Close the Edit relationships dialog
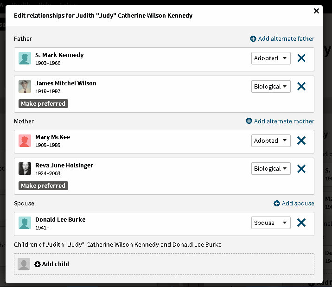The height and width of the screenshot is (287, 332). [317, 11]
